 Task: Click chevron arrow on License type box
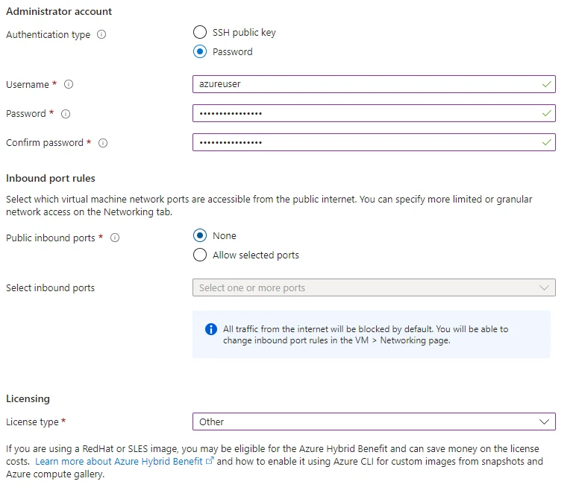pyautogui.click(x=544, y=422)
